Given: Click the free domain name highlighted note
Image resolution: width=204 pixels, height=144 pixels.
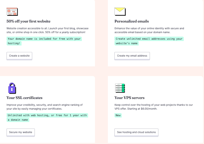Looking at the screenshot, I should click(44, 41).
